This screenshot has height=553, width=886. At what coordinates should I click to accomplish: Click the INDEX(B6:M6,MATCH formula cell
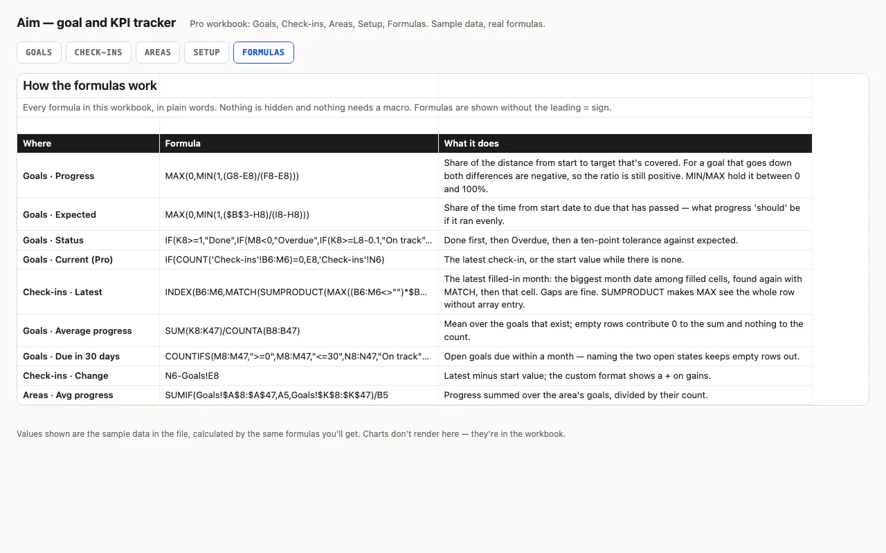(x=299, y=292)
